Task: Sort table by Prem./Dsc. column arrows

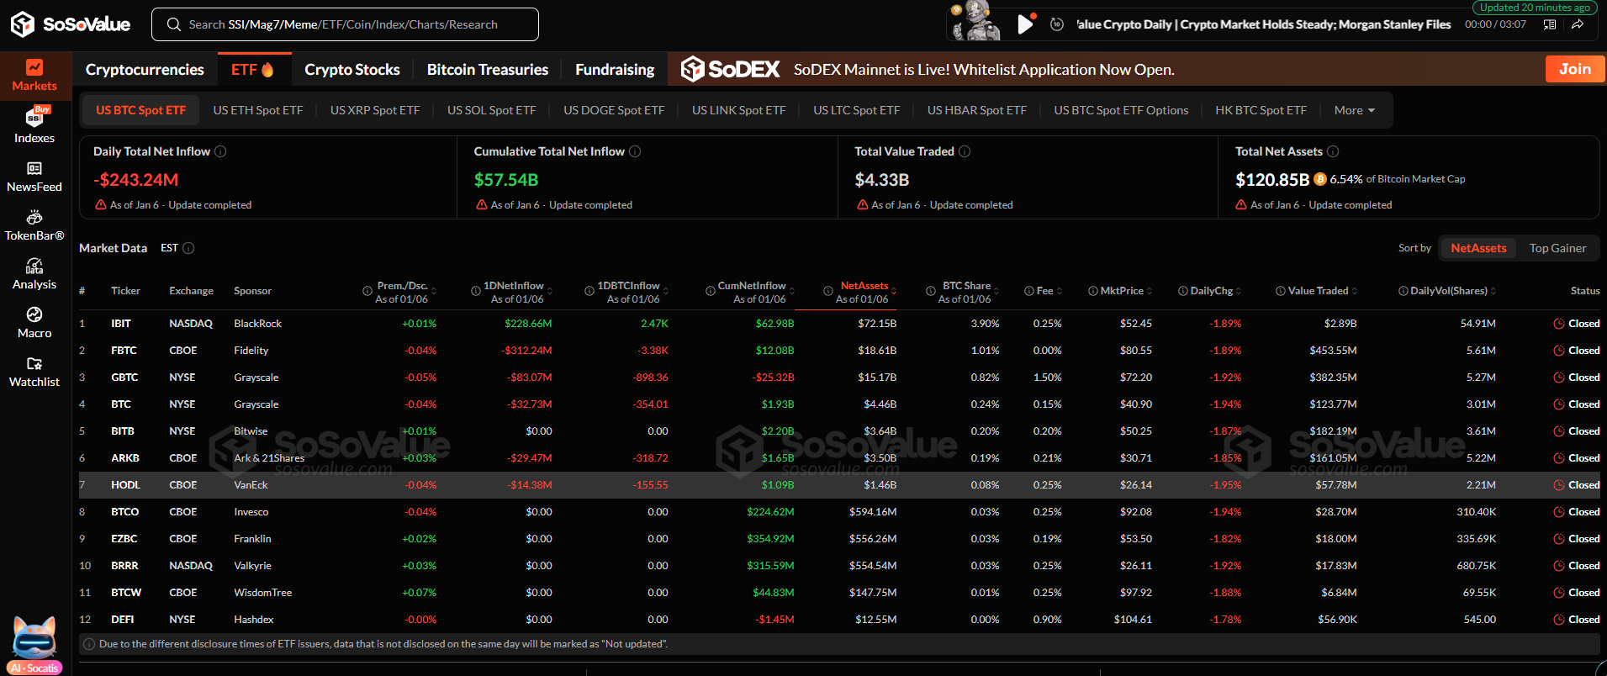Action: tap(434, 291)
